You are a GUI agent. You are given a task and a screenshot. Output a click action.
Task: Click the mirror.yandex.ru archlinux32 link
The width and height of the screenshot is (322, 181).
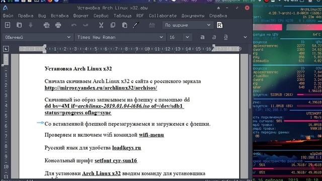tap(101, 88)
